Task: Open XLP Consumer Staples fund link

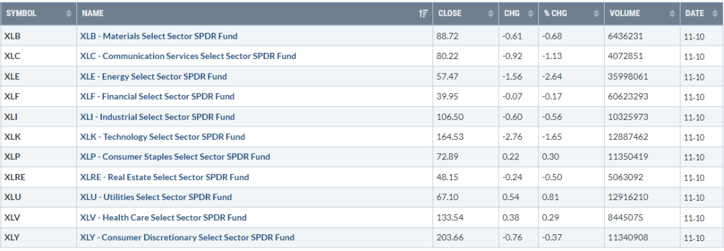Action: [x=175, y=157]
